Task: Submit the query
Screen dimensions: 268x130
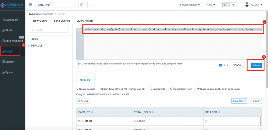Action: coord(256,65)
